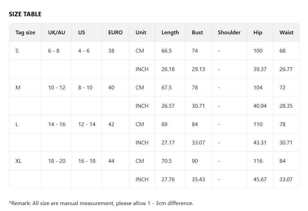
Task: Select the S tag size cell
Action: 17,51
